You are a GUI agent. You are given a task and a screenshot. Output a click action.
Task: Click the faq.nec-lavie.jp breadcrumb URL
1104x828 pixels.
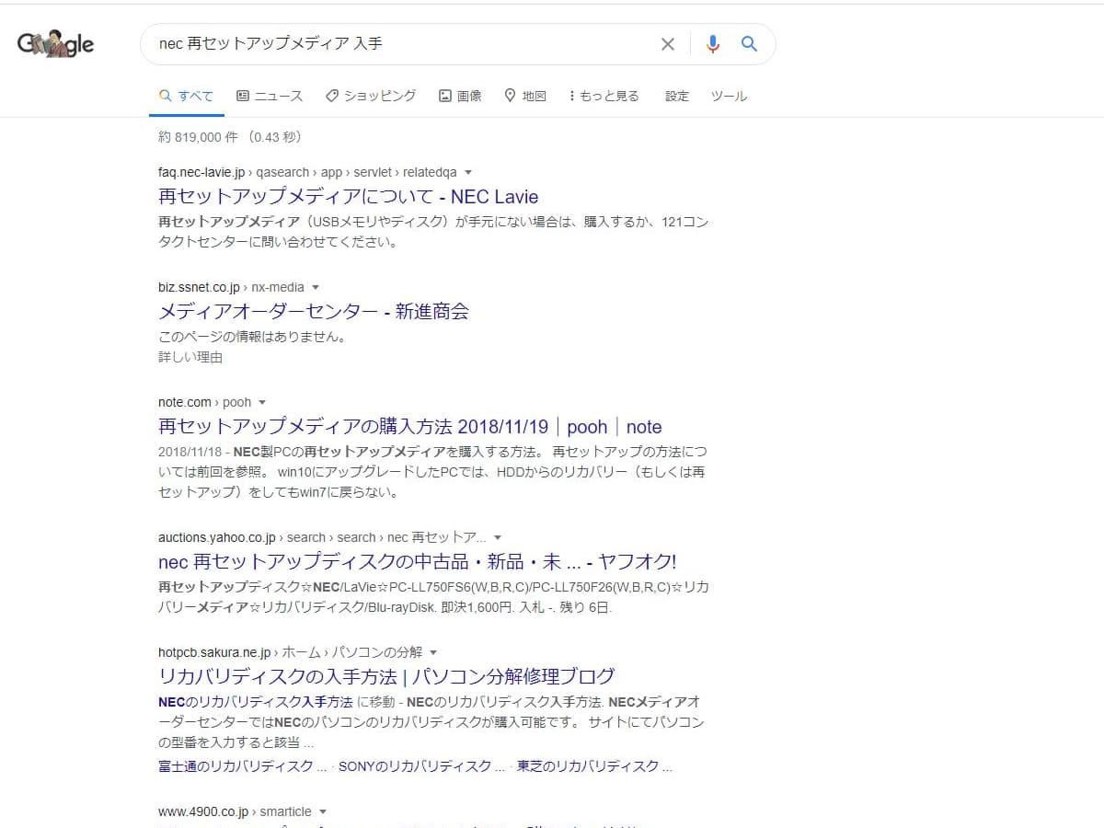pos(307,172)
